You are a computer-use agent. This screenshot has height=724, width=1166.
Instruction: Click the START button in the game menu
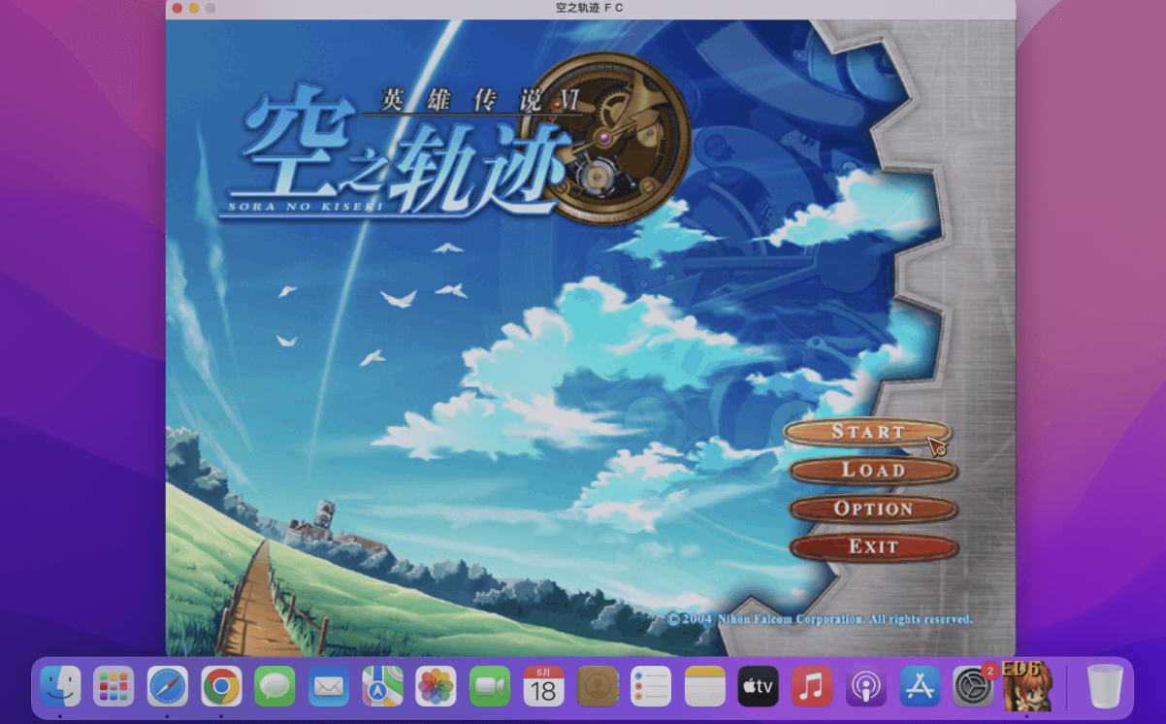click(867, 432)
